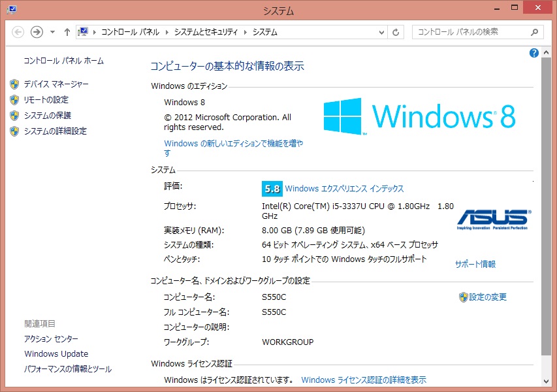The height and width of the screenshot is (392, 557).
Task: Open アクション センター link
Action: 51,339
